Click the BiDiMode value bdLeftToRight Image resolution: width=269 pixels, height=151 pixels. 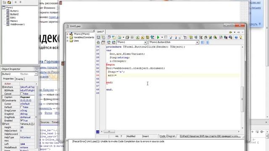point(27,91)
